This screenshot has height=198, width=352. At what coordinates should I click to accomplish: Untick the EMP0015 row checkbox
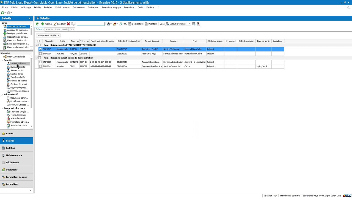click(40, 49)
